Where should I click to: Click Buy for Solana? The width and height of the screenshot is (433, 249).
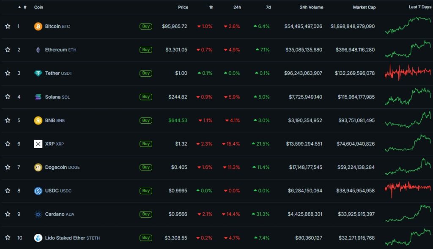pyautogui.click(x=146, y=97)
